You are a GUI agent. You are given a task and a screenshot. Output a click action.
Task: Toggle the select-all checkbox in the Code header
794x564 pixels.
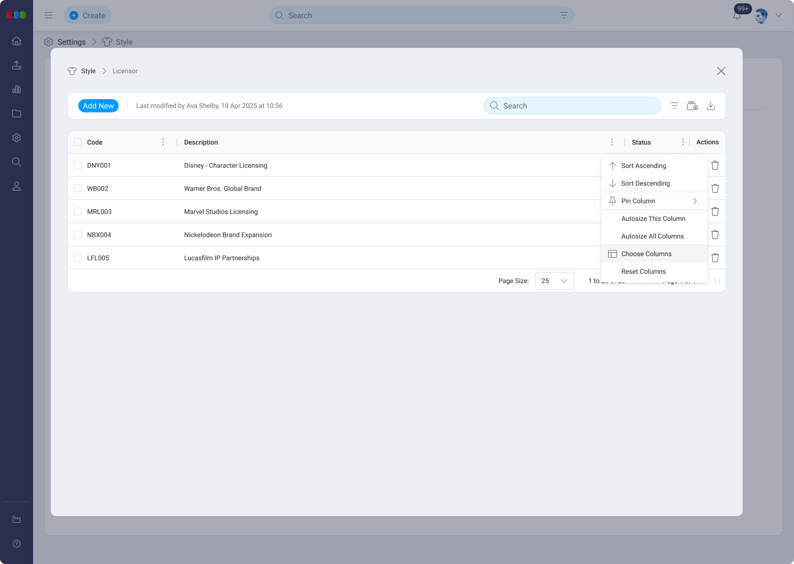point(78,142)
